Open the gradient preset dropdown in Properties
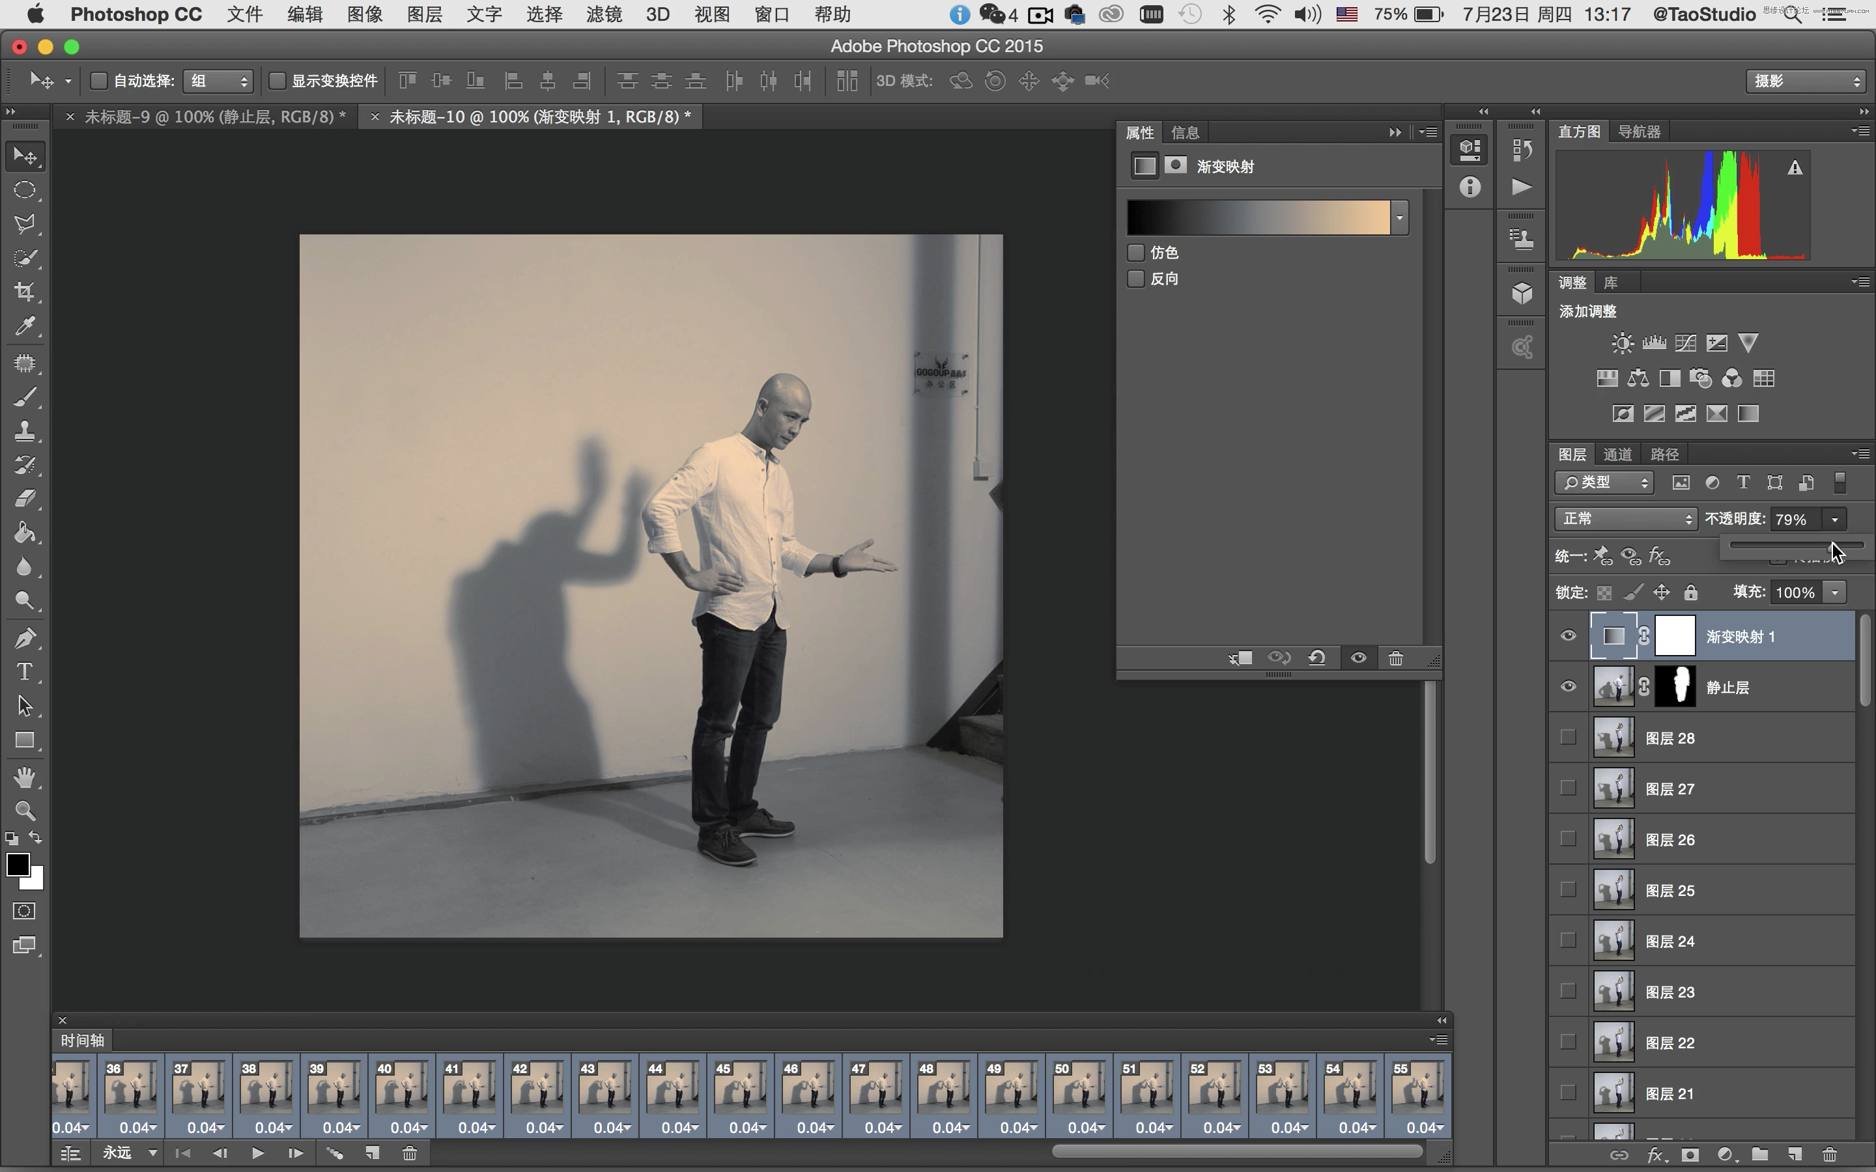 [x=1399, y=217]
